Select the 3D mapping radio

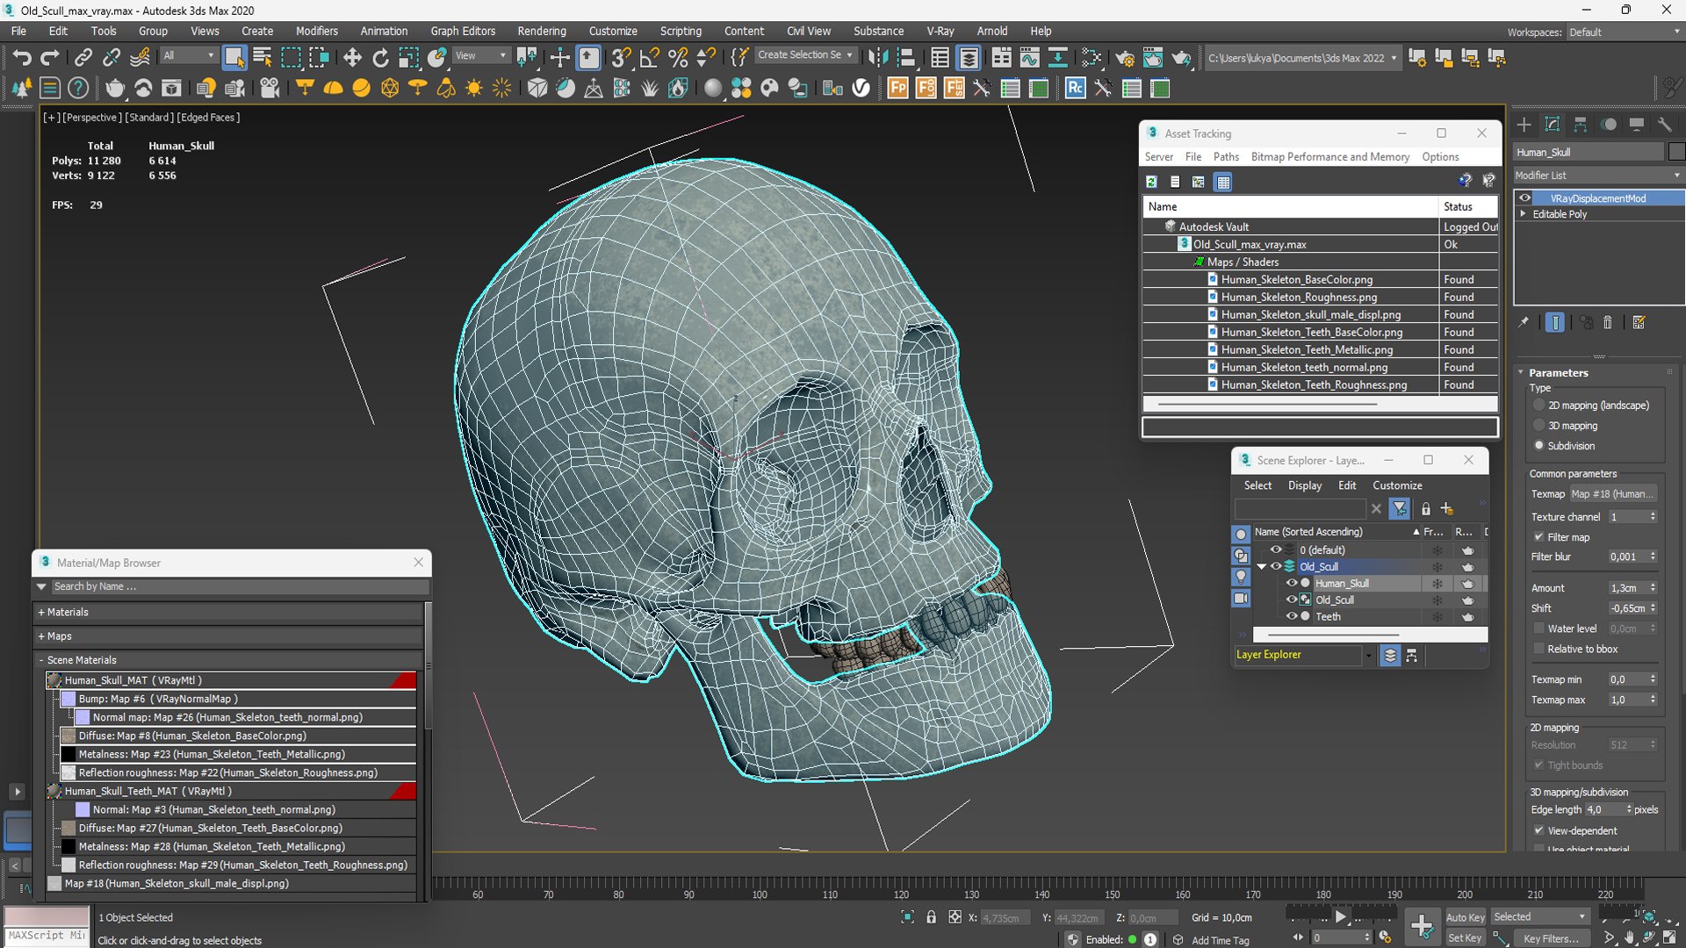pyautogui.click(x=1539, y=426)
